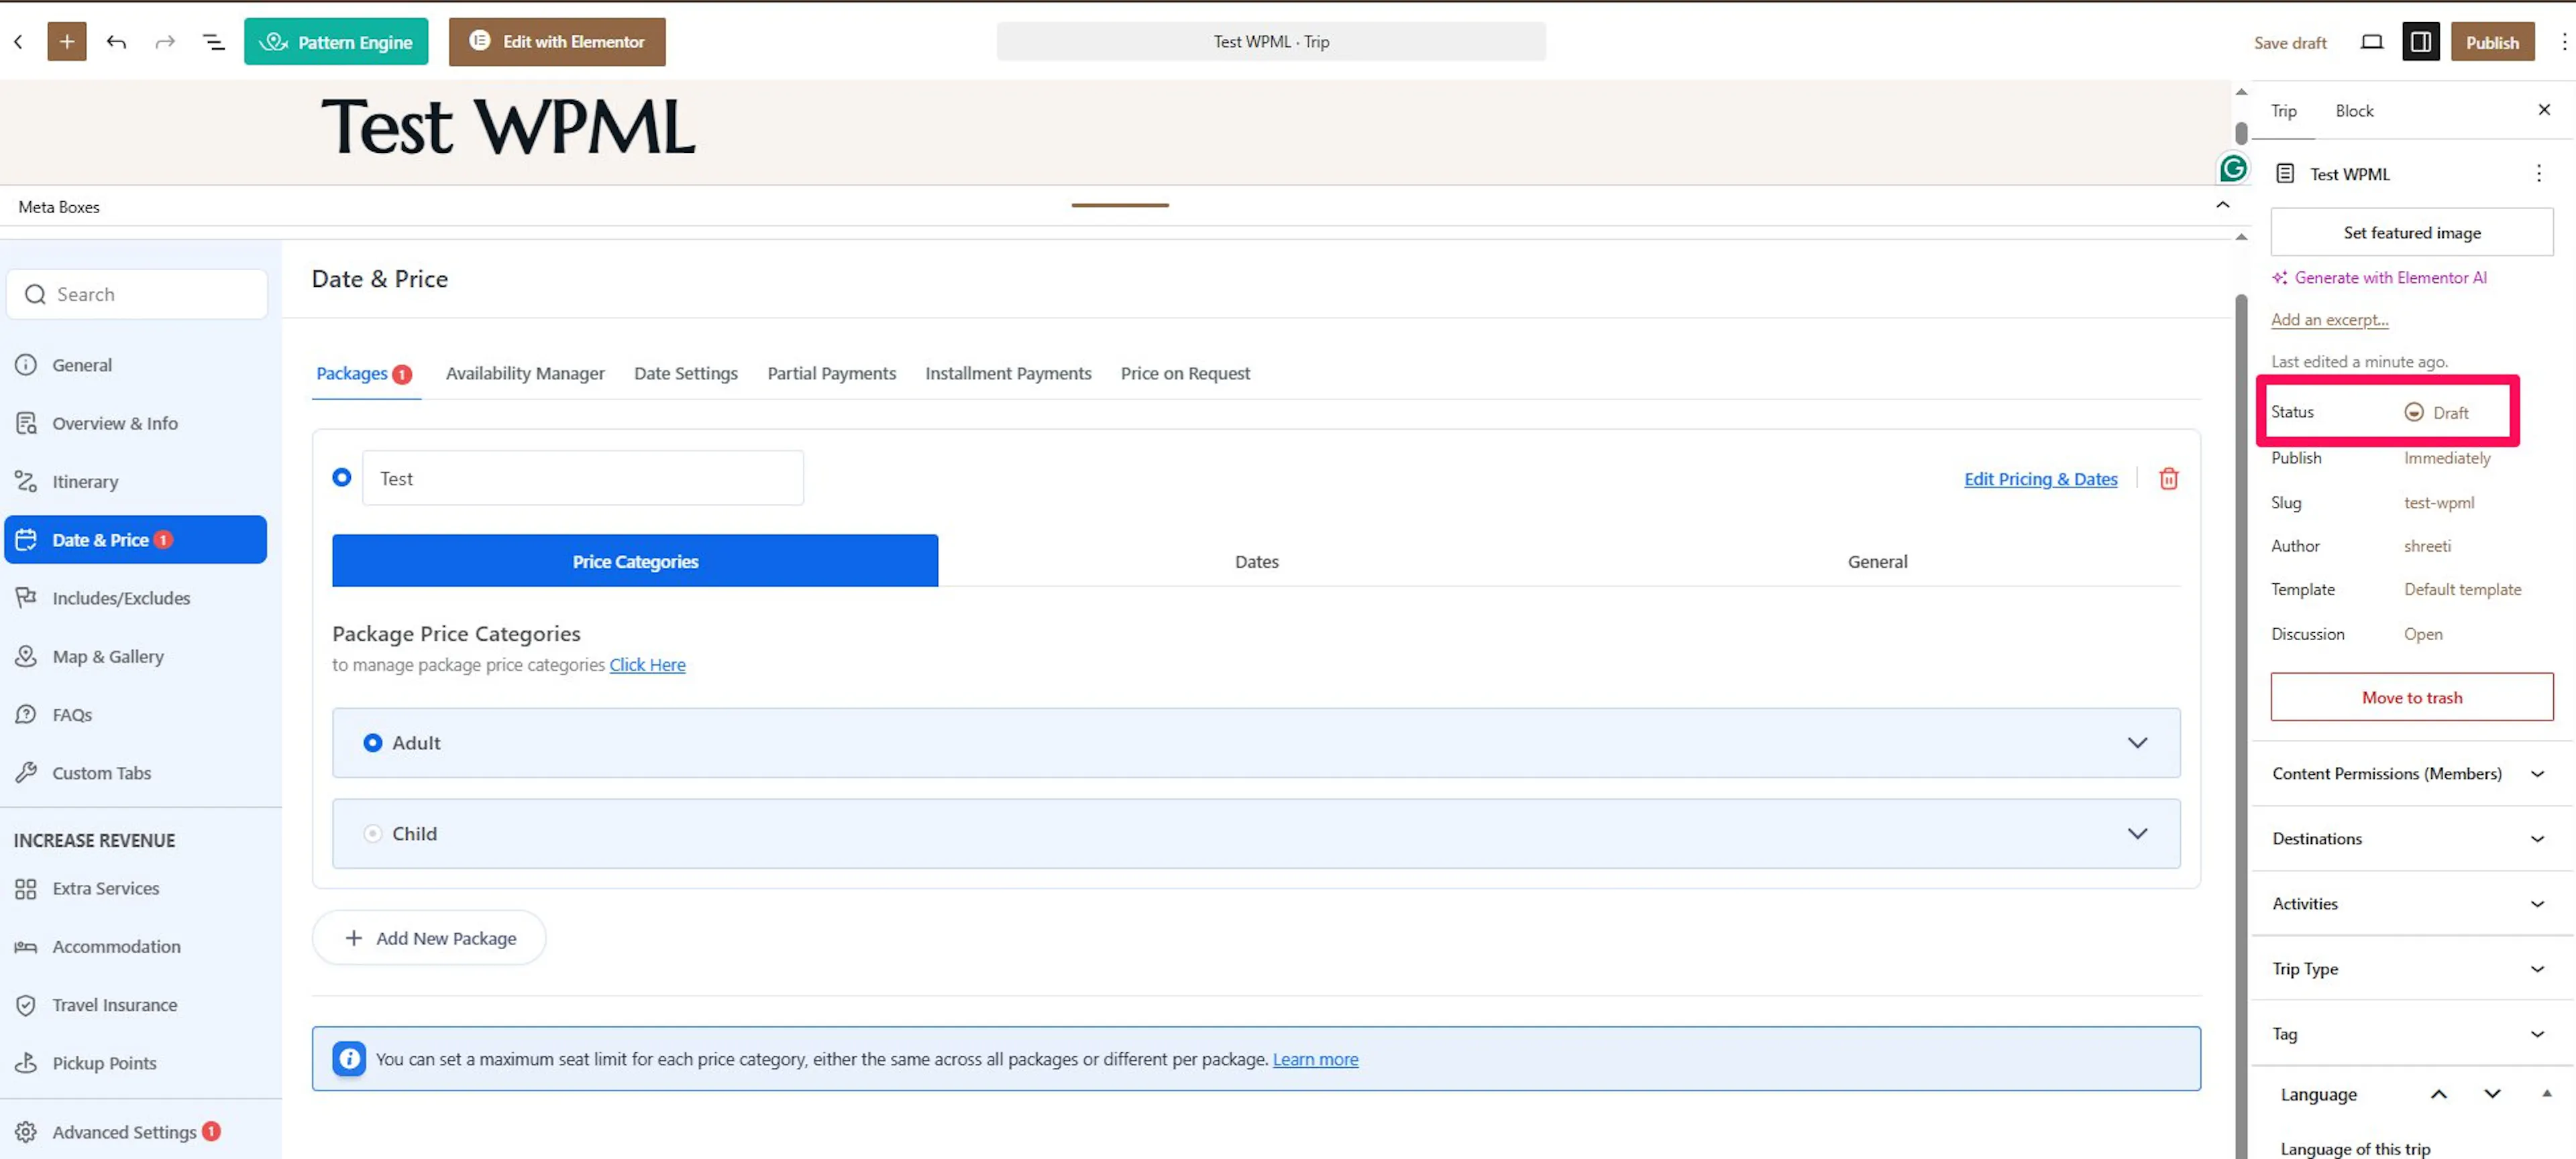Expand the Destinations panel

[x=2411, y=839]
